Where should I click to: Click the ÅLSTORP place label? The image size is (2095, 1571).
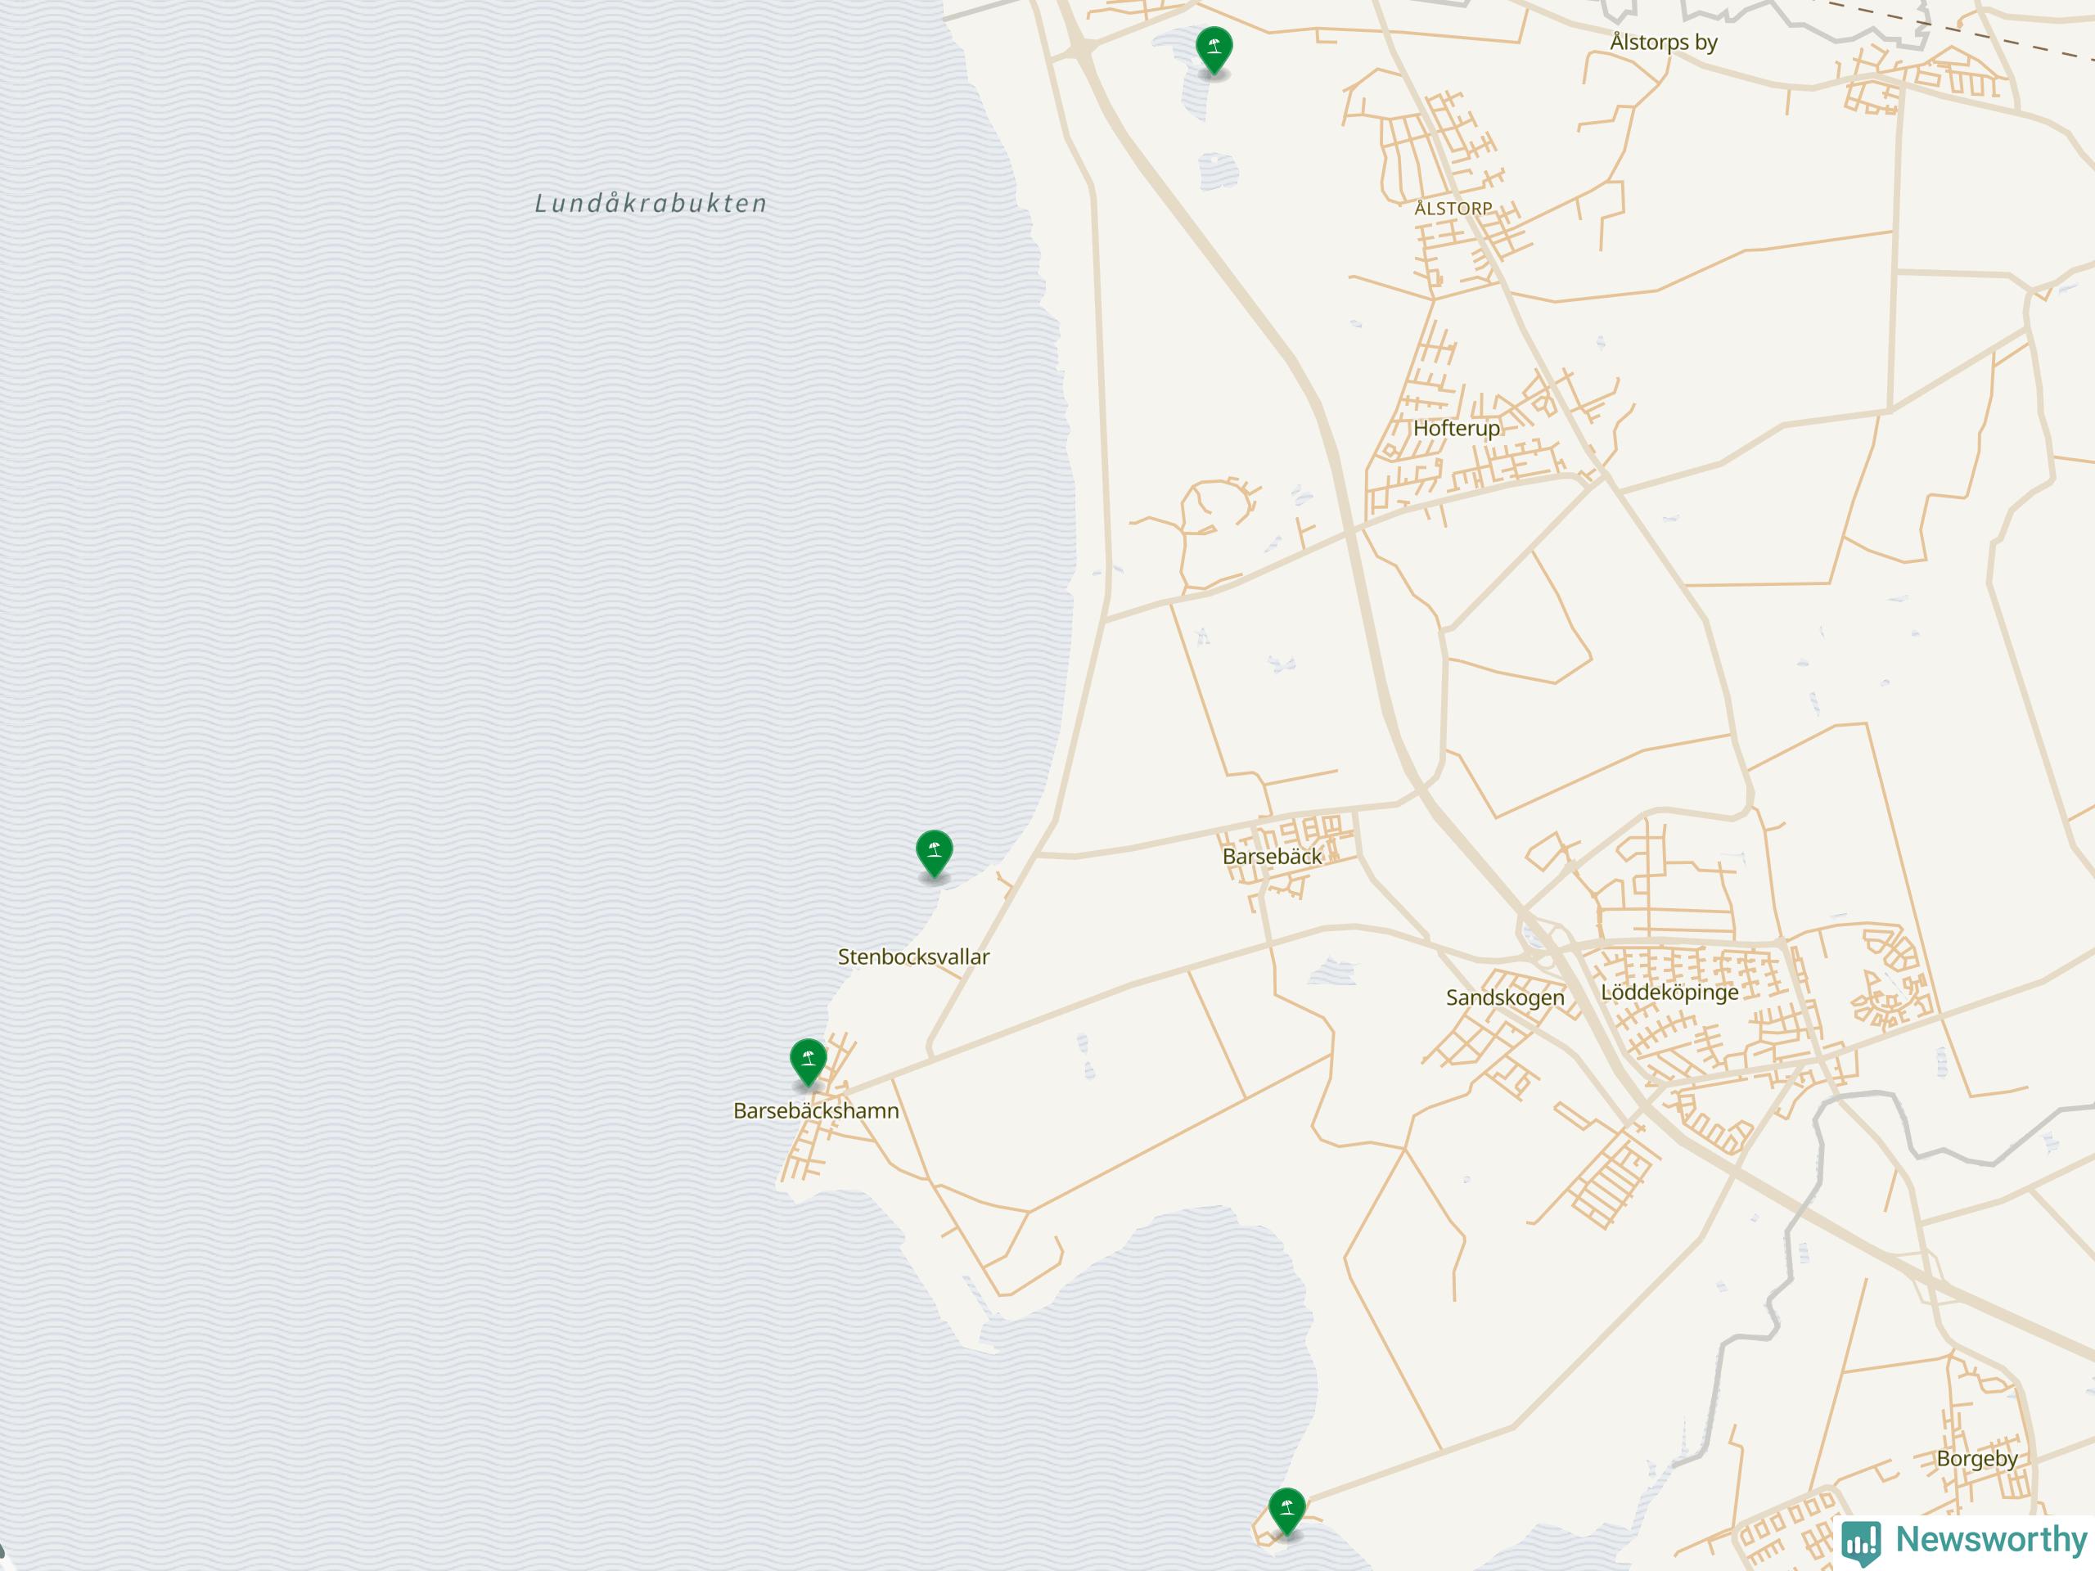point(1453,209)
